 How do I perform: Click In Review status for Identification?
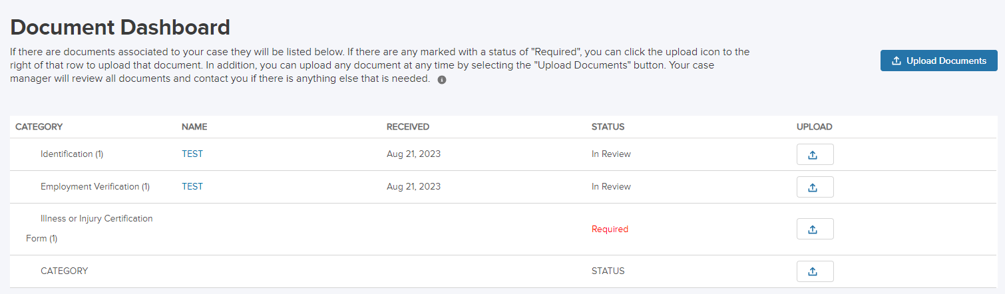pyautogui.click(x=611, y=154)
